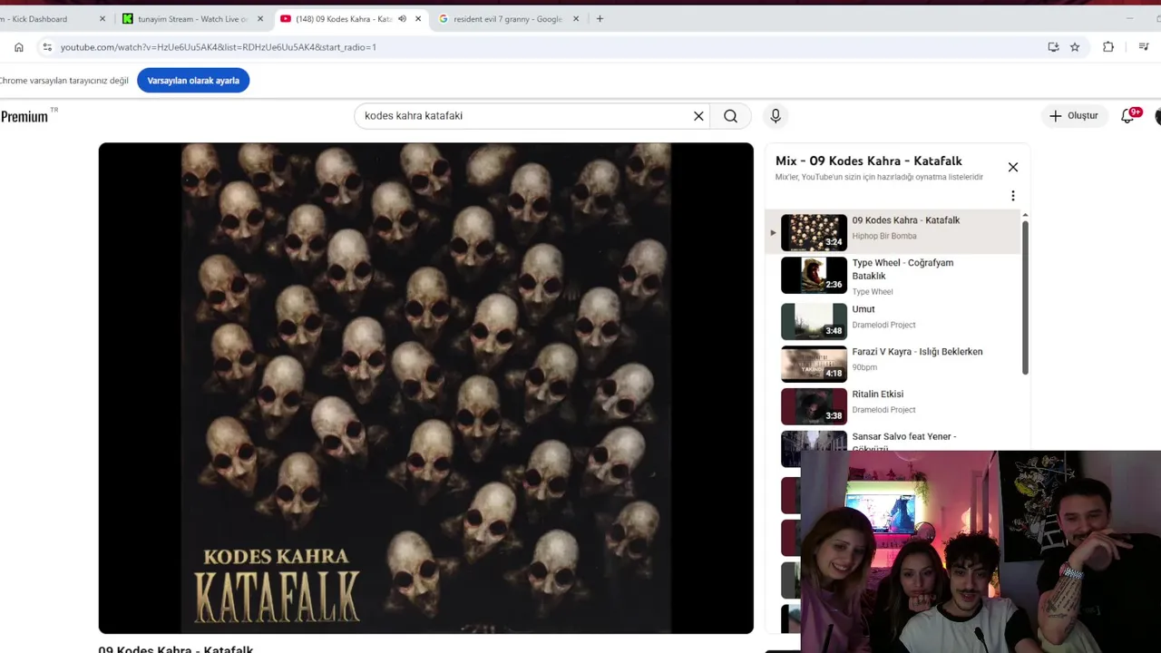The image size is (1161, 653).
Task: Click the Katafalk video player
Action: (x=425, y=388)
